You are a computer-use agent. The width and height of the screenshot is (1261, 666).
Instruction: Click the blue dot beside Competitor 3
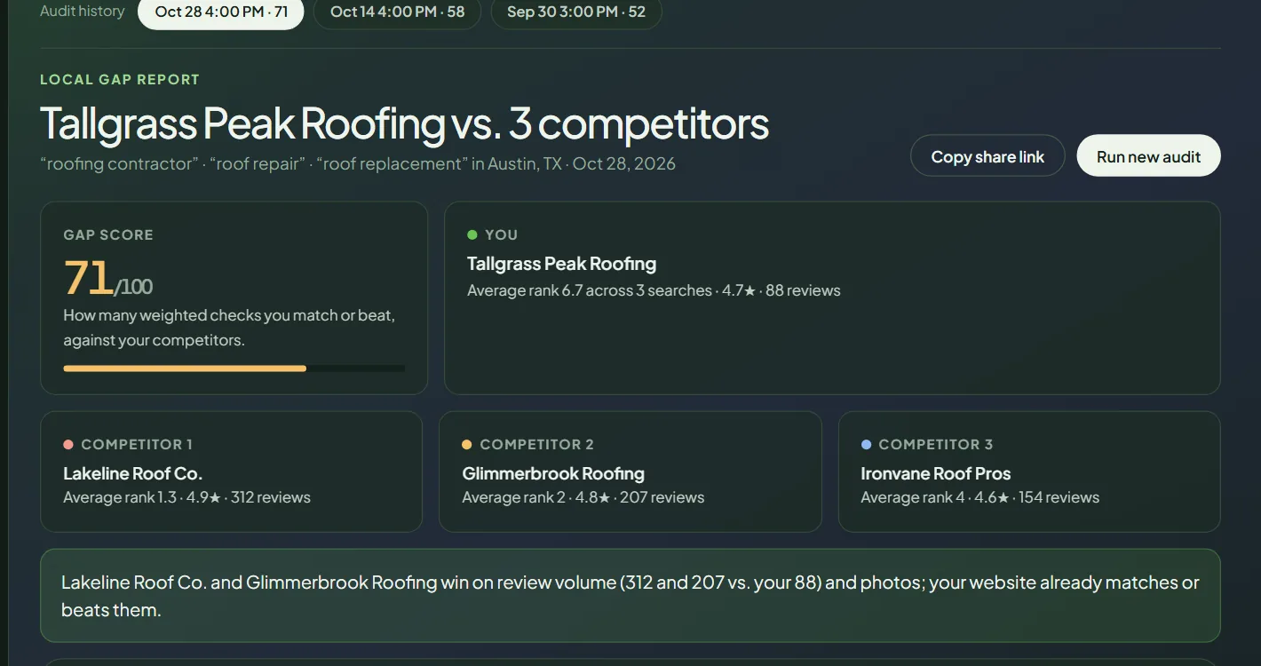[x=866, y=444]
